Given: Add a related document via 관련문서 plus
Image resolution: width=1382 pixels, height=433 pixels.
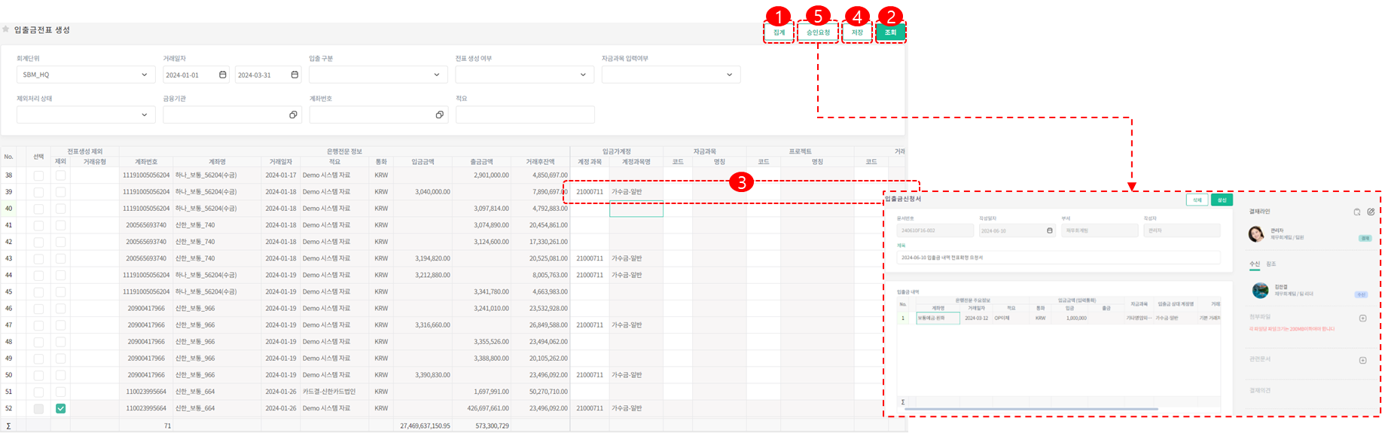Looking at the screenshot, I should pyautogui.click(x=1362, y=360).
